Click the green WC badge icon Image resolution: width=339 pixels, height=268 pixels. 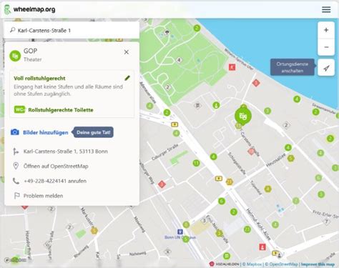click(x=19, y=109)
